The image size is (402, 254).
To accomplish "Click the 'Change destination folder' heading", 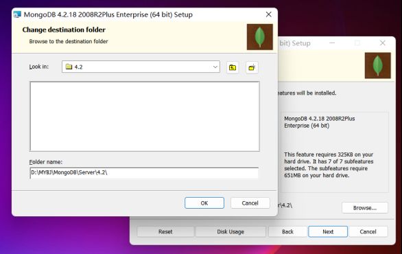I will point(64,30).
